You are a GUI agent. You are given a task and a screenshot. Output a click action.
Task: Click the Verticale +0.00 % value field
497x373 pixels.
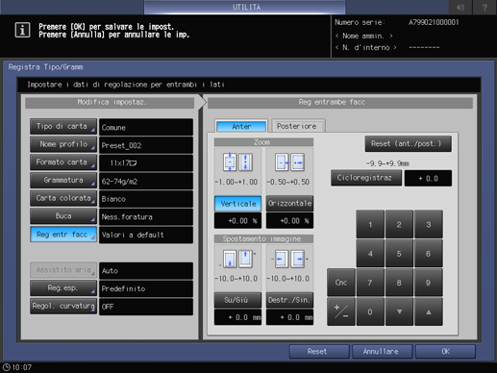pyautogui.click(x=237, y=221)
